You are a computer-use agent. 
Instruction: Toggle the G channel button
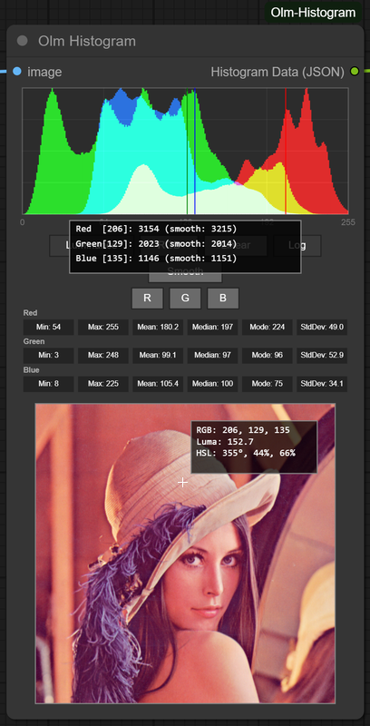click(x=185, y=299)
